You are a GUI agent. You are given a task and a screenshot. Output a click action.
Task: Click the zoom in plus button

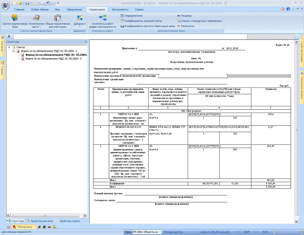(302, 232)
